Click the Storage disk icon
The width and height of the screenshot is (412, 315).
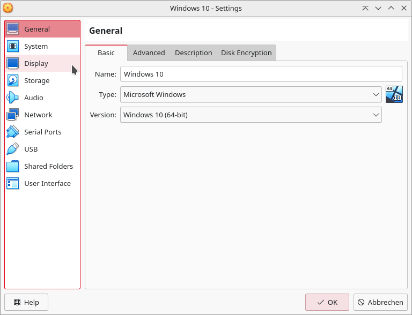(13, 80)
